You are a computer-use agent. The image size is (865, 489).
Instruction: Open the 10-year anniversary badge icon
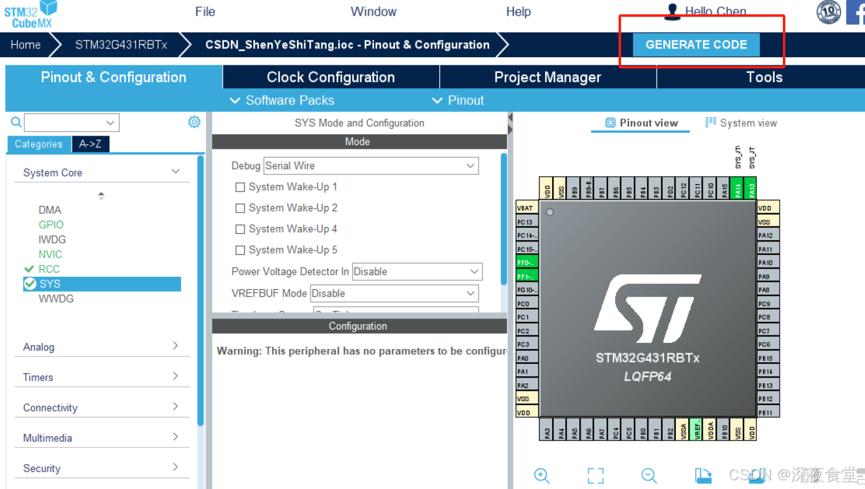(828, 12)
